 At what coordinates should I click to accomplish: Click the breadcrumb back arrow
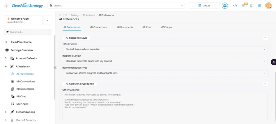(60, 15)
